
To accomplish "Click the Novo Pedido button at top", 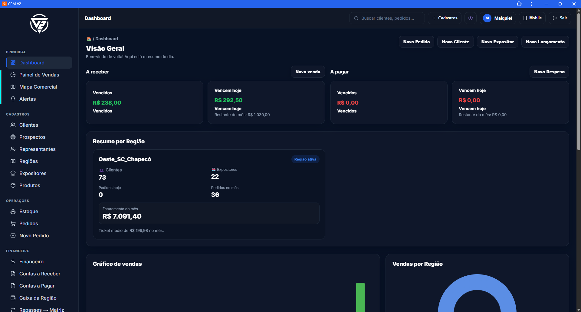I will 416,42.
